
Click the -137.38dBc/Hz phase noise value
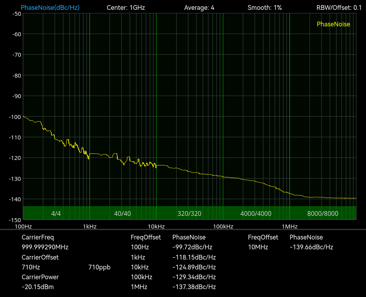[x=194, y=287]
